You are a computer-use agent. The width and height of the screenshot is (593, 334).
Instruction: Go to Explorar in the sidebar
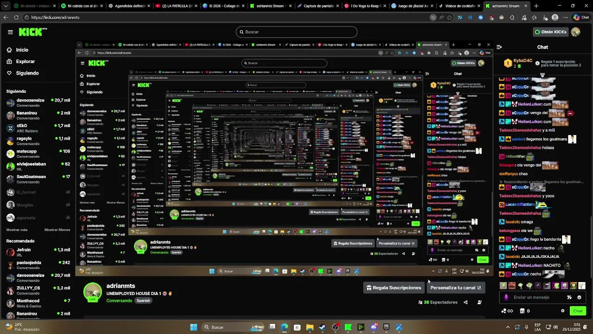25,61
